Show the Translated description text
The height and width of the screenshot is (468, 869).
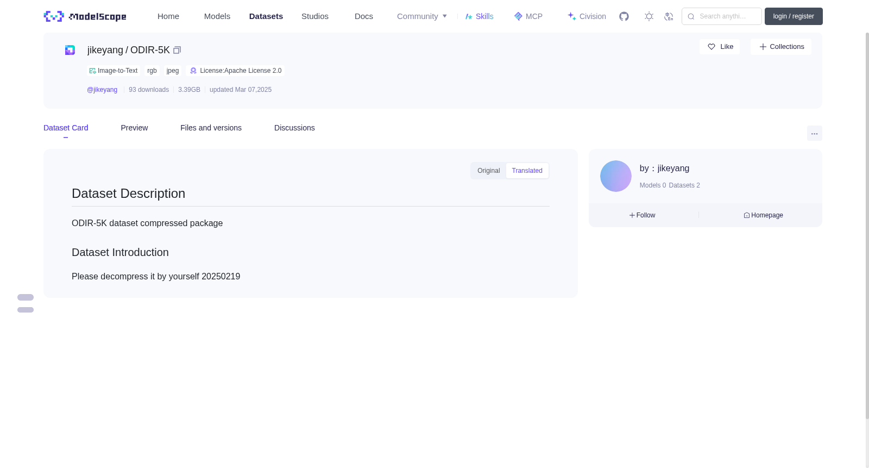(x=527, y=171)
